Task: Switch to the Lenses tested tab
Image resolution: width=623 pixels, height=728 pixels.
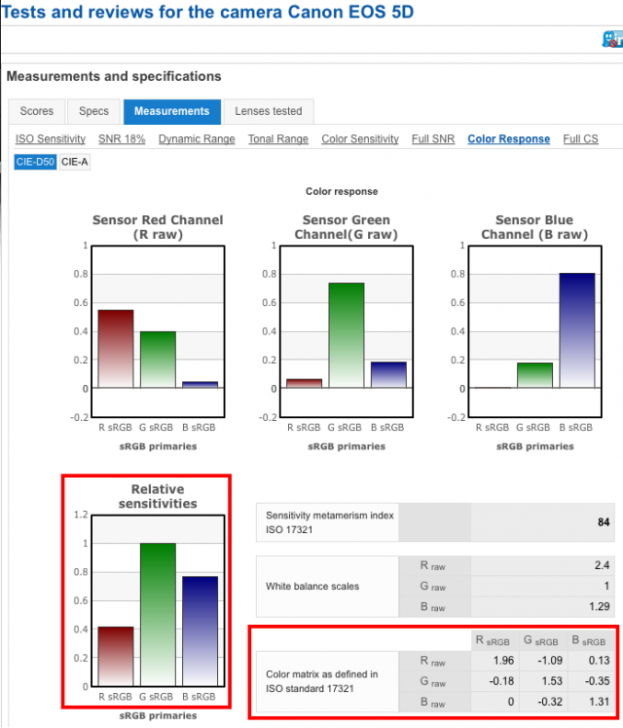Action: (269, 111)
